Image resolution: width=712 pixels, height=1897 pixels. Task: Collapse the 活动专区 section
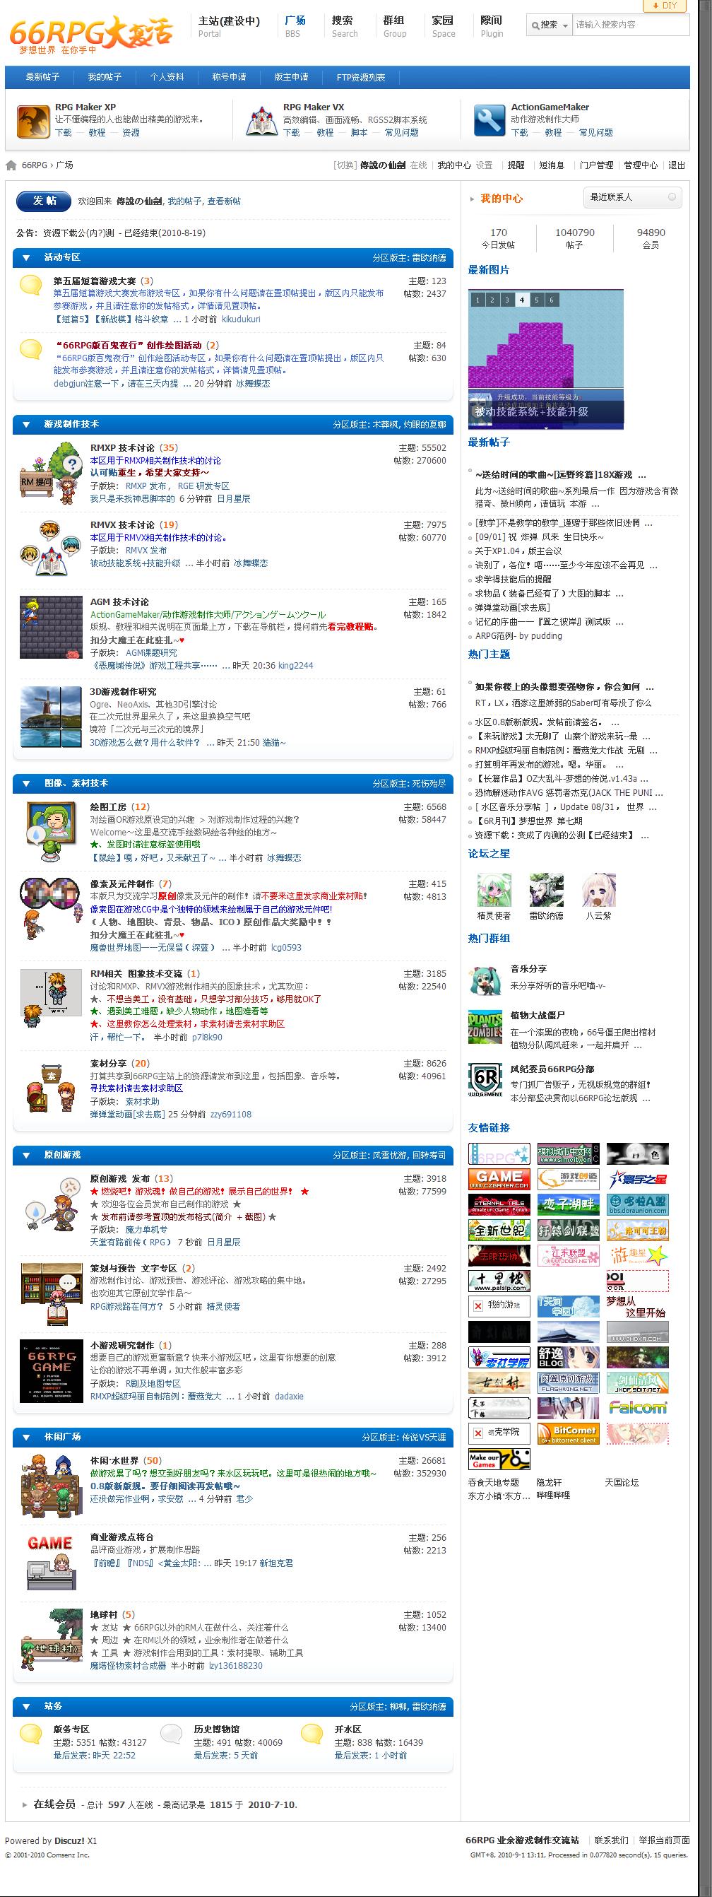click(x=27, y=258)
